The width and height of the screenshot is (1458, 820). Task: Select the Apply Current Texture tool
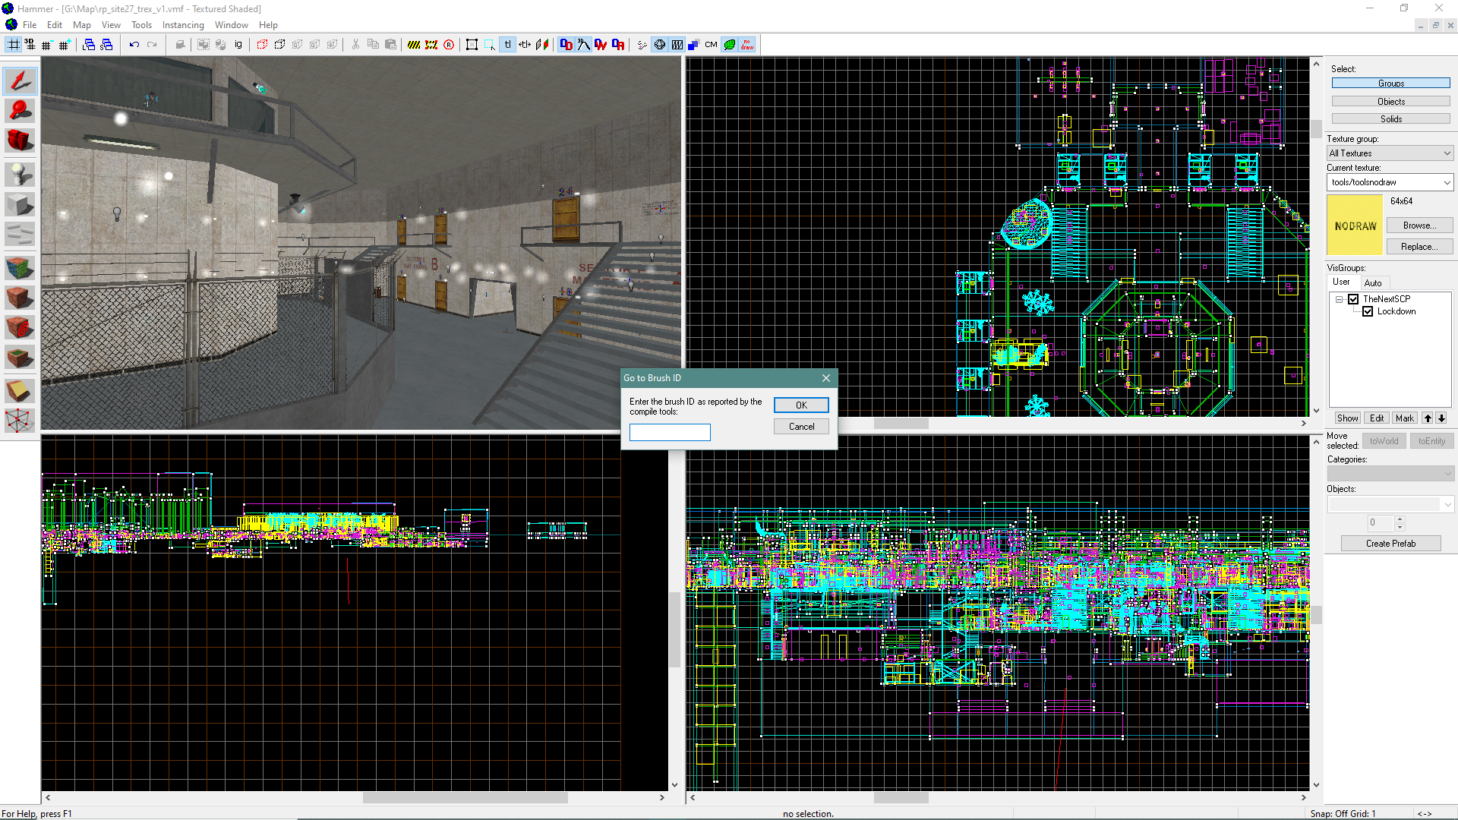click(x=20, y=298)
